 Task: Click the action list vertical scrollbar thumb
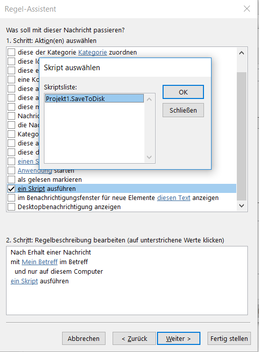tap(241, 136)
